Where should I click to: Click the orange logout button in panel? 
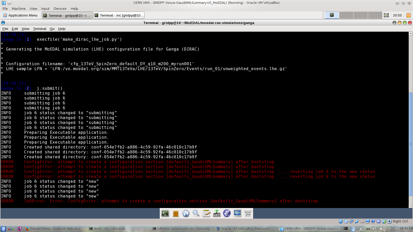click(408, 15)
